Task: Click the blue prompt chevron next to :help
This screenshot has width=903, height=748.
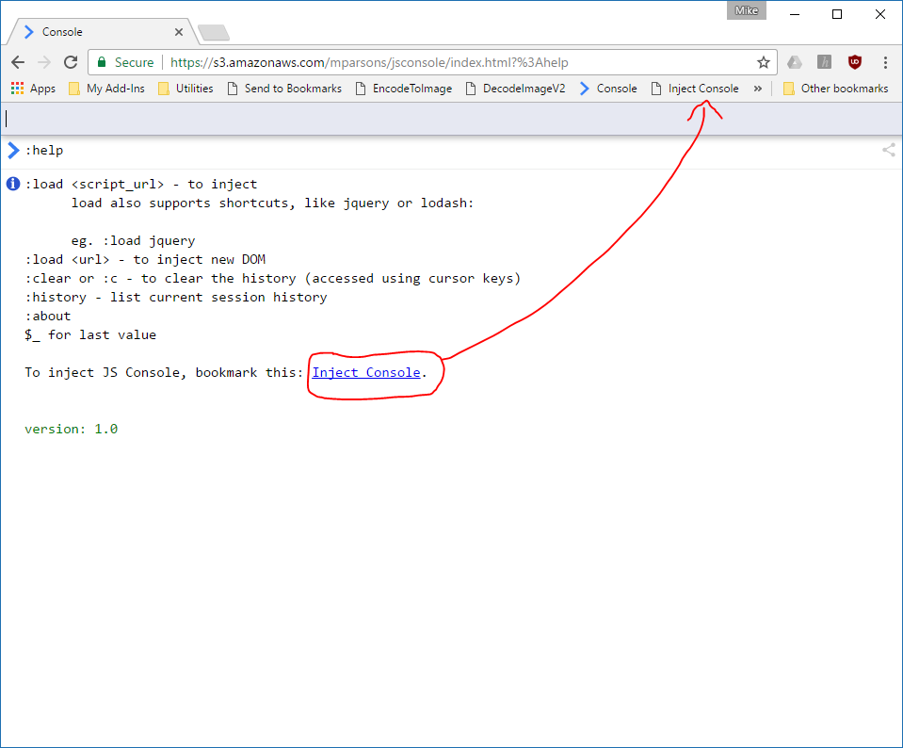Action: pos(13,151)
